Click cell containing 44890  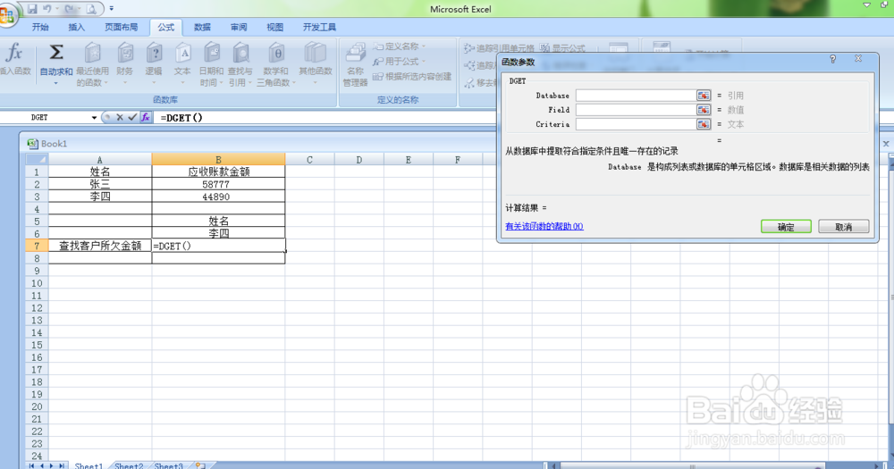218,197
